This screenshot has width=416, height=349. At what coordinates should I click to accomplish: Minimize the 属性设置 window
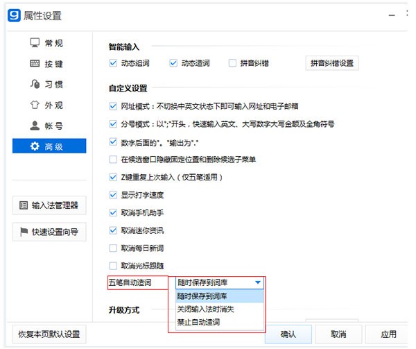[x=392, y=15]
